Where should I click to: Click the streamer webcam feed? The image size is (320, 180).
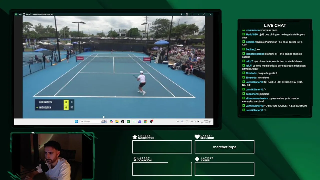52,156
